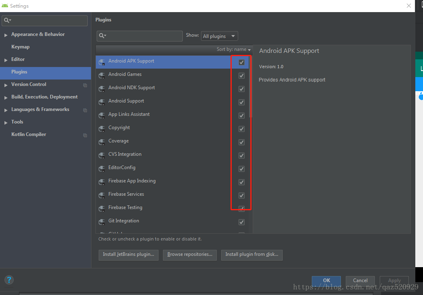Image resolution: width=423 pixels, height=295 pixels.
Task: Disable the Git Integration plugin checkbox
Action: point(241,222)
